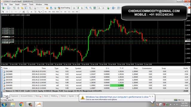This screenshot has height=107, width=191.
Task: Open the Periods clock icon
Action: [x=113, y=8]
